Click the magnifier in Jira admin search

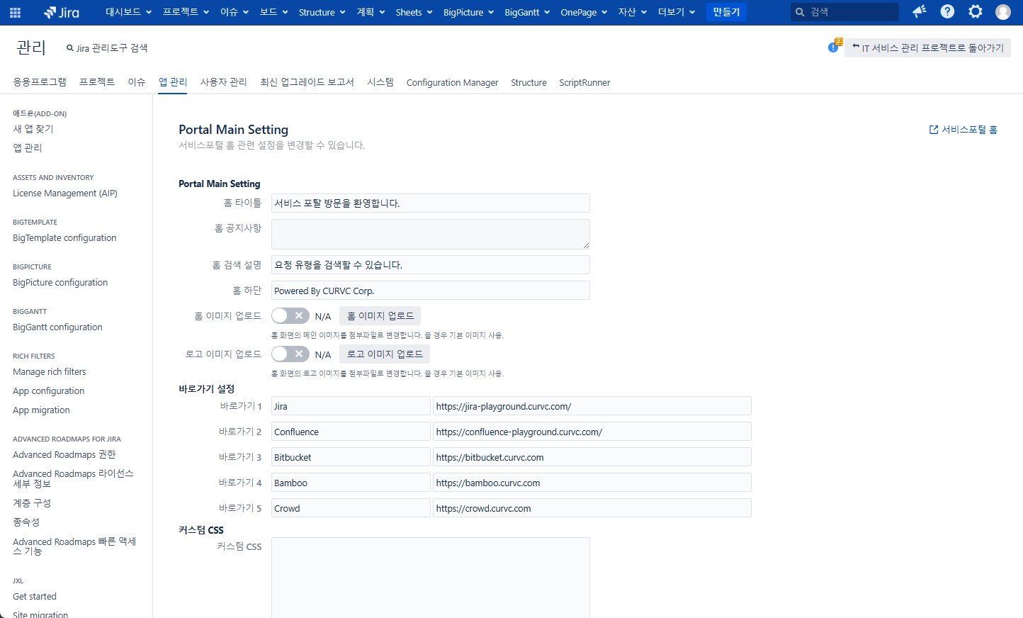coord(70,48)
